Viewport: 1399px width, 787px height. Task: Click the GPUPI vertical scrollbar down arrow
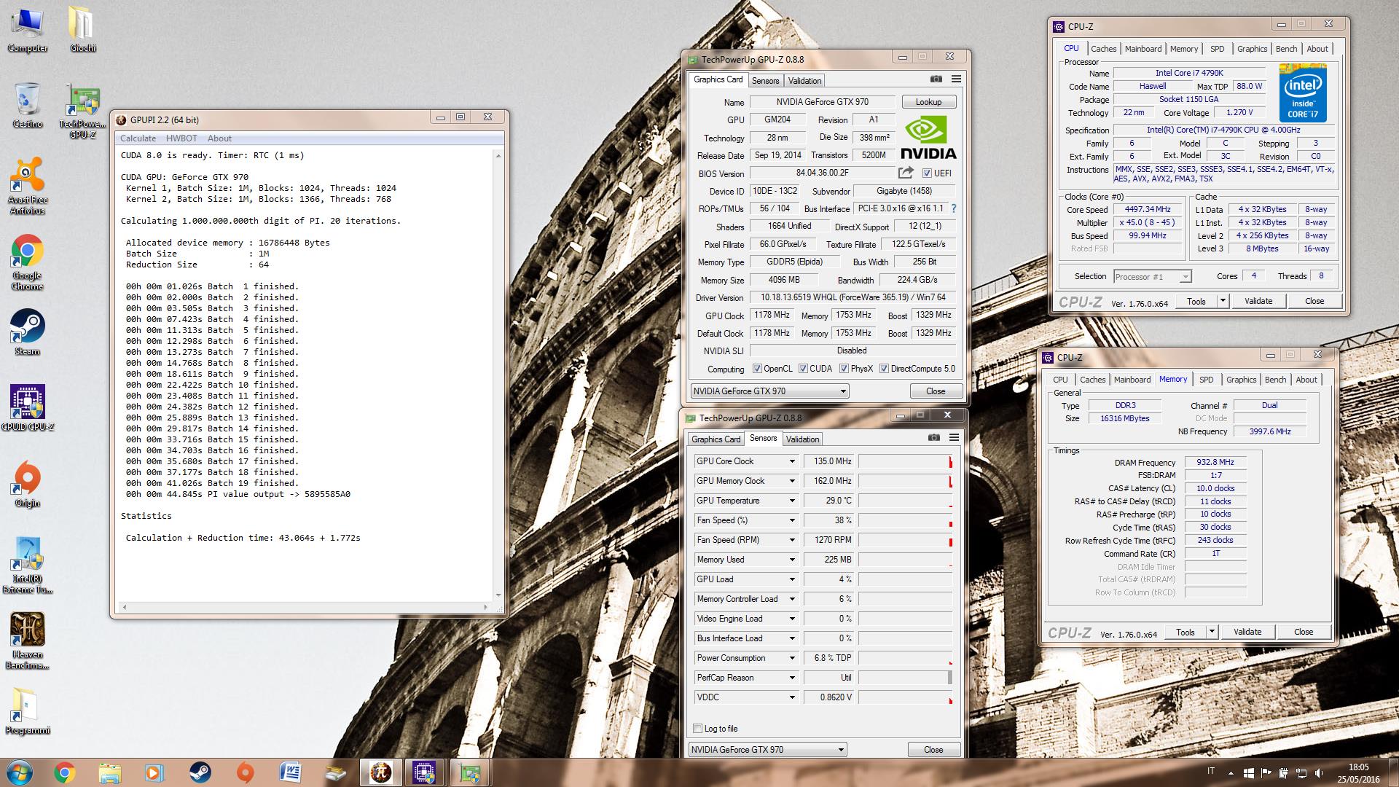pos(498,595)
